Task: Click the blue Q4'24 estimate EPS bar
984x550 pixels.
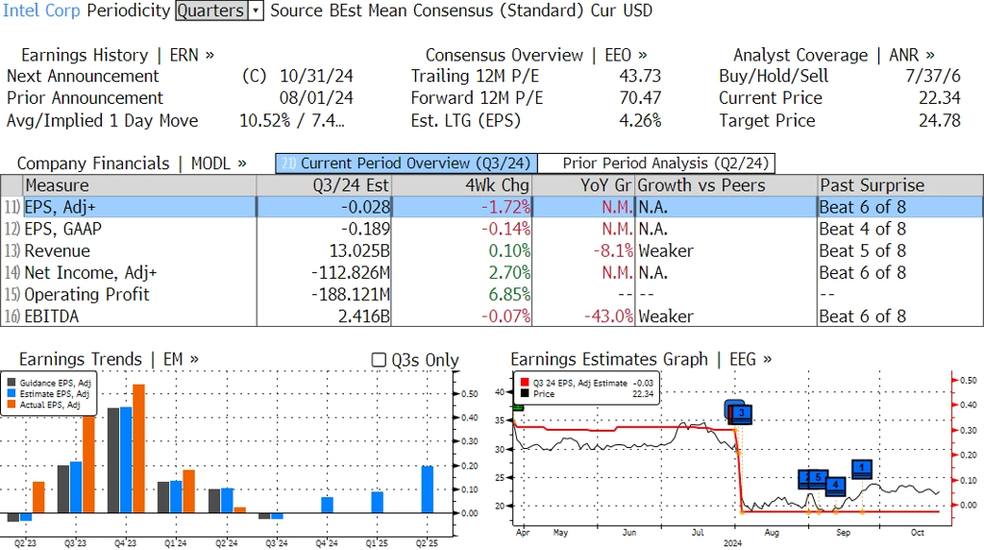Action: point(327,505)
